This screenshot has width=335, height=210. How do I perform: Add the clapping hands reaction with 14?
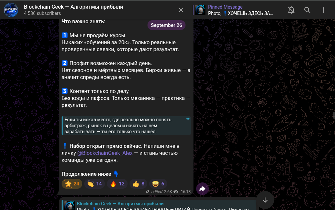[x=95, y=184]
